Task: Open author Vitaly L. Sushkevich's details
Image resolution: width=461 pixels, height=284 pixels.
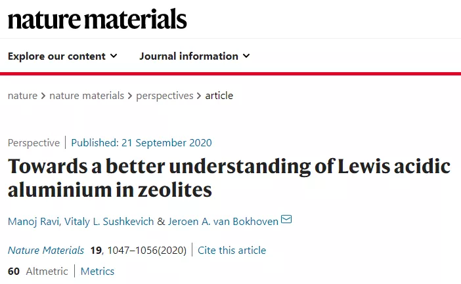Action: pyautogui.click(x=109, y=222)
